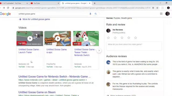The height and width of the screenshot is (96, 172).
Task: Open the Google apps grid
Action: [161, 14]
